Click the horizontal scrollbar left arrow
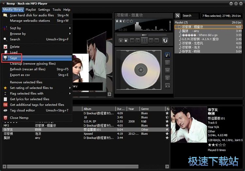245x171 pixels. 4,166
